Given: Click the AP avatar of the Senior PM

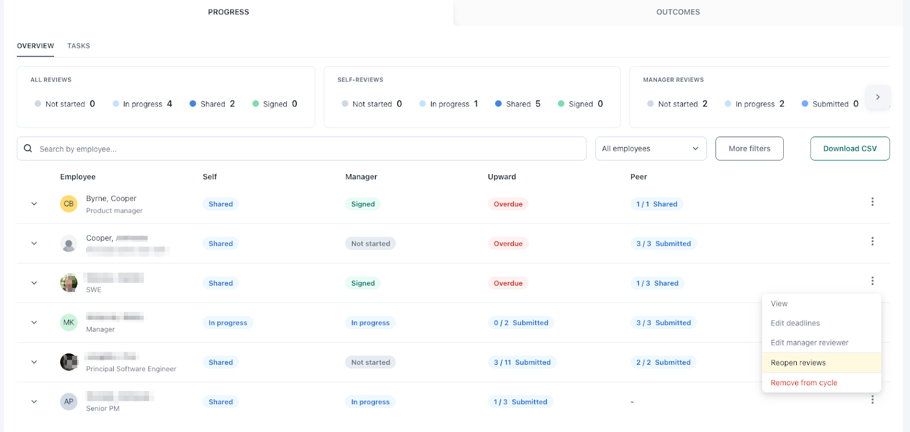Looking at the screenshot, I should point(69,401).
